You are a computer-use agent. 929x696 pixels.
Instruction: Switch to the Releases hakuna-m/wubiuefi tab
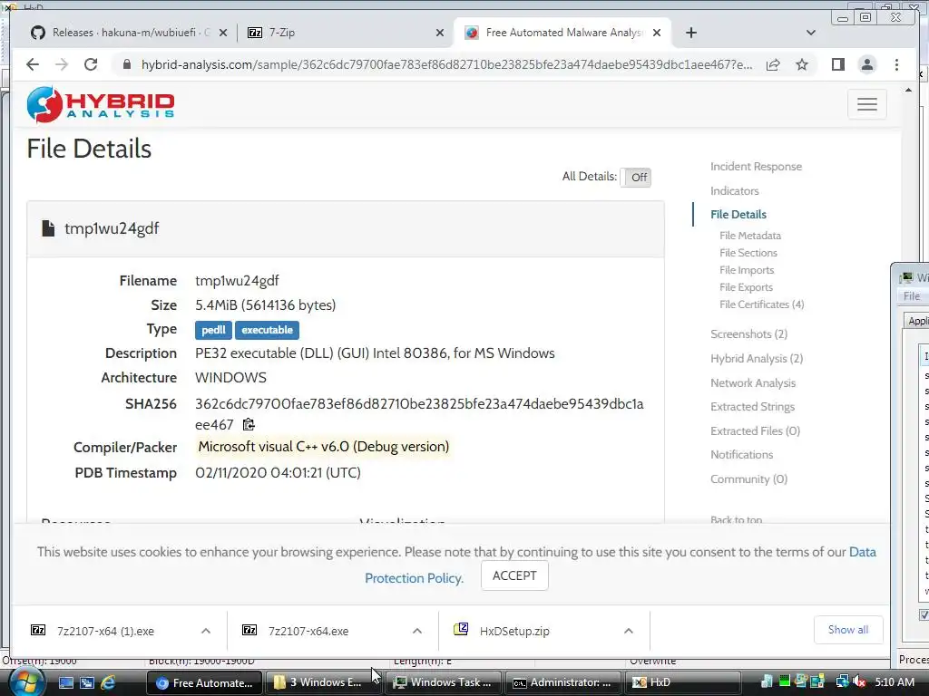131,33
